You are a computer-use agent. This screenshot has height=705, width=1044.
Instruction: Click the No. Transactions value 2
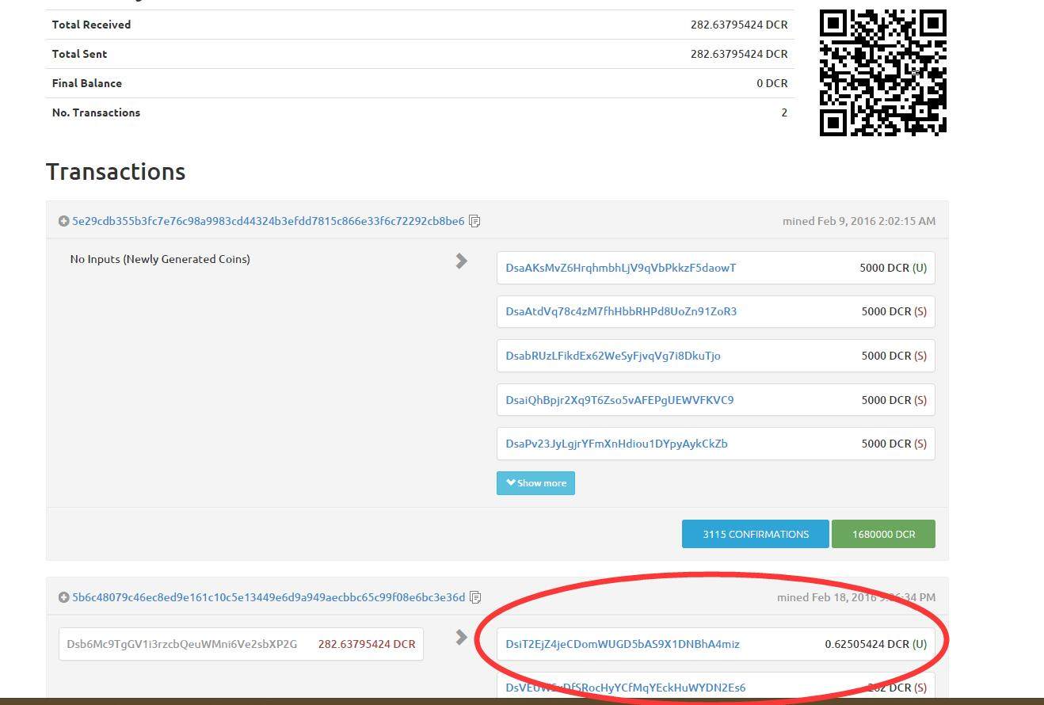784,112
